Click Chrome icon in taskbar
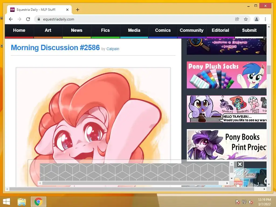This screenshot has height=207, width=276. tap(38, 202)
